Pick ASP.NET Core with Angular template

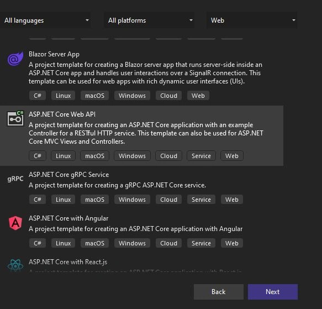tap(68, 218)
